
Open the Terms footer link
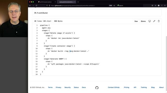[50, 87]
